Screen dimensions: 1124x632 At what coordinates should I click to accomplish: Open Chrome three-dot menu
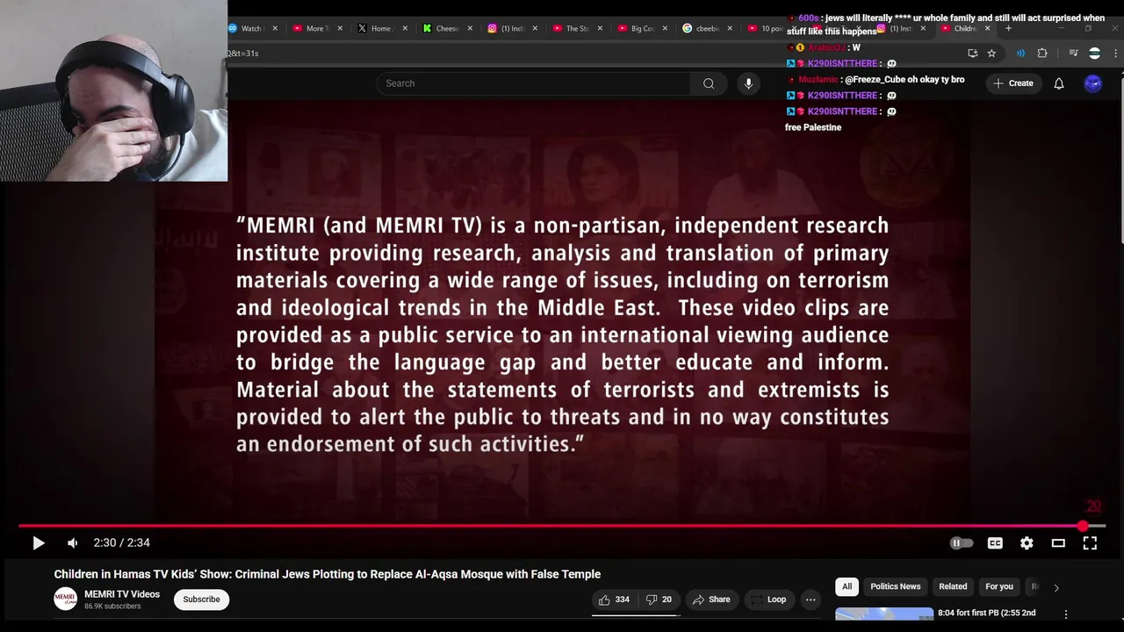pos(1116,53)
